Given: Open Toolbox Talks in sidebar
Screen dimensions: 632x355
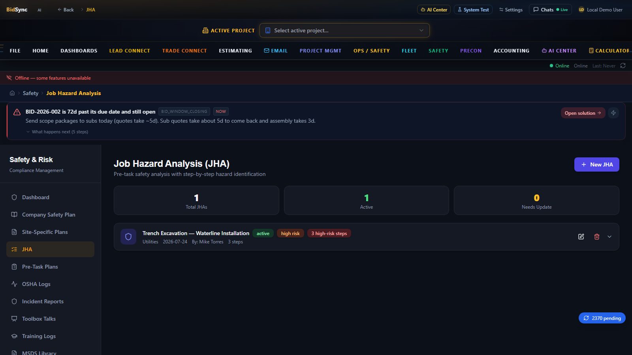Looking at the screenshot, I should 50,319.
